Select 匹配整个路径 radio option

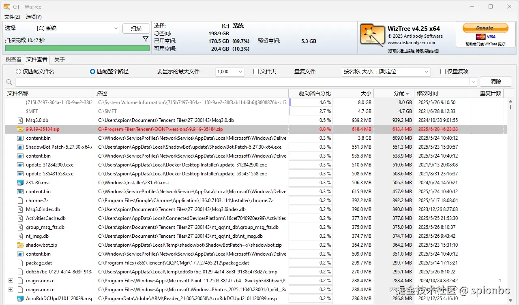(109, 71)
